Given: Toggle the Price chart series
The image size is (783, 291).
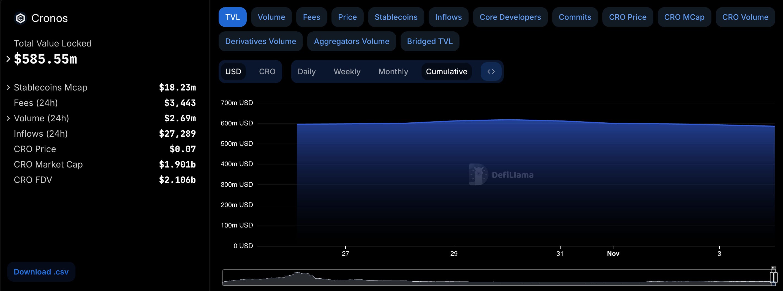Looking at the screenshot, I should 347,17.
